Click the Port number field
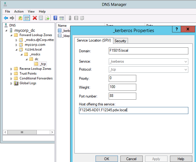The width and height of the screenshot is (196, 162). tap(123, 96)
